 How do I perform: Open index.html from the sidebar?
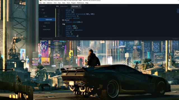47,29
